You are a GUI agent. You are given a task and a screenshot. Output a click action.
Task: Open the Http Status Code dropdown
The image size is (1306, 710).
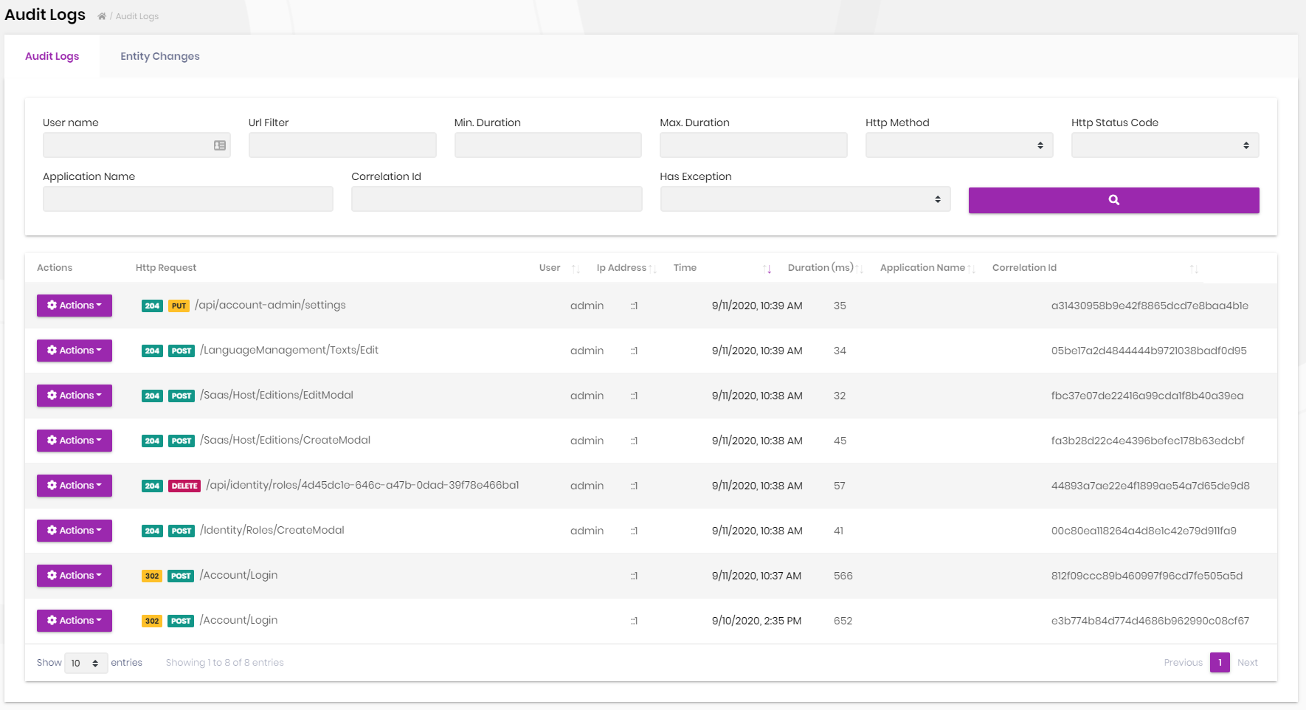tap(1164, 145)
